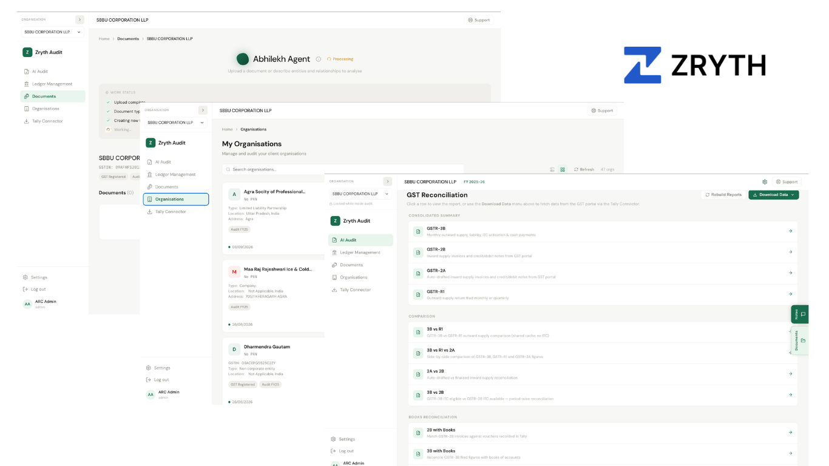The image size is (829, 466).
Task: Click Settings in GST window sidebar
Action: click(343, 439)
